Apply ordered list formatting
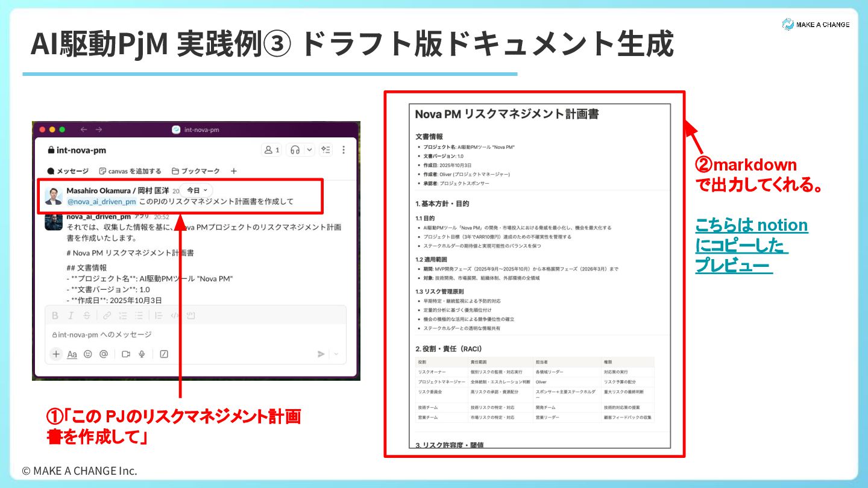The width and height of the screenshot is (868, 488). click(123, 315)
